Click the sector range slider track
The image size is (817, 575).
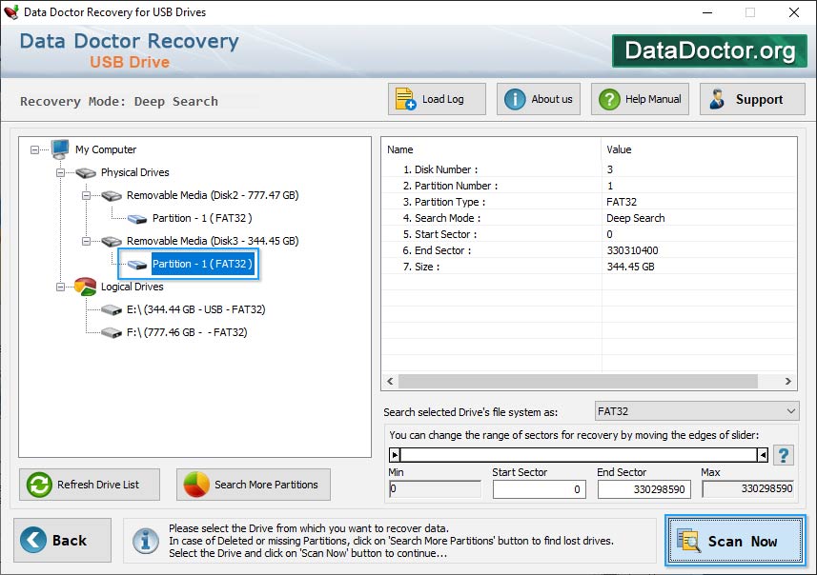579,455
